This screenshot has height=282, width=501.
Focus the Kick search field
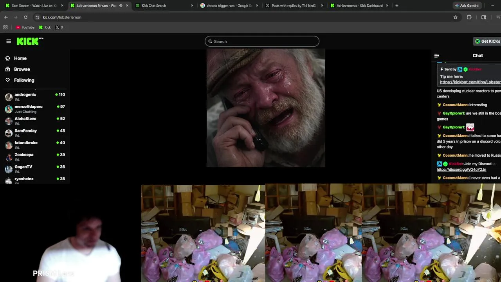coord(262,42)
